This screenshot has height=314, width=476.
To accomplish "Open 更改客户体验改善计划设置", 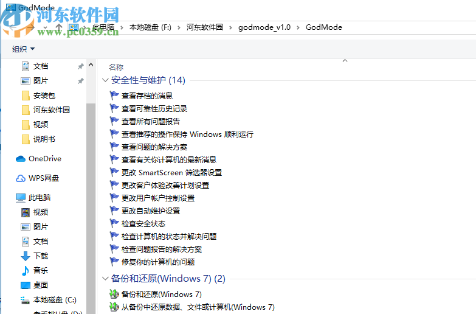I will click(x=165, y=185).
